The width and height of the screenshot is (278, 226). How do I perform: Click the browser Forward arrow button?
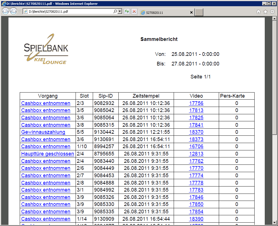click(x=13, y=11)
